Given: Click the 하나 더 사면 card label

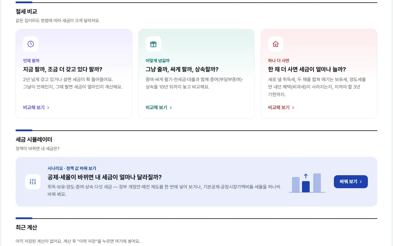Looking at the screenshot, I should tap(279, 60).
